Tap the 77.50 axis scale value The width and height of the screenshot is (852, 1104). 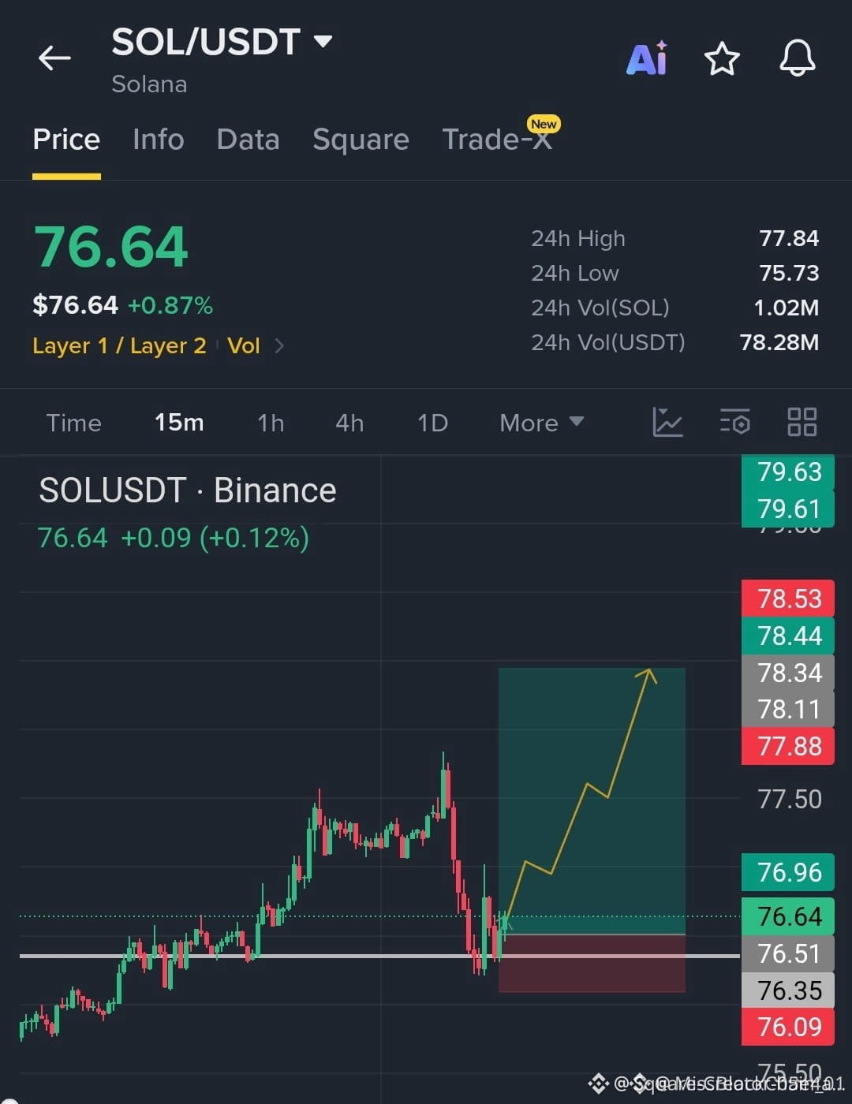pos(790,799)
